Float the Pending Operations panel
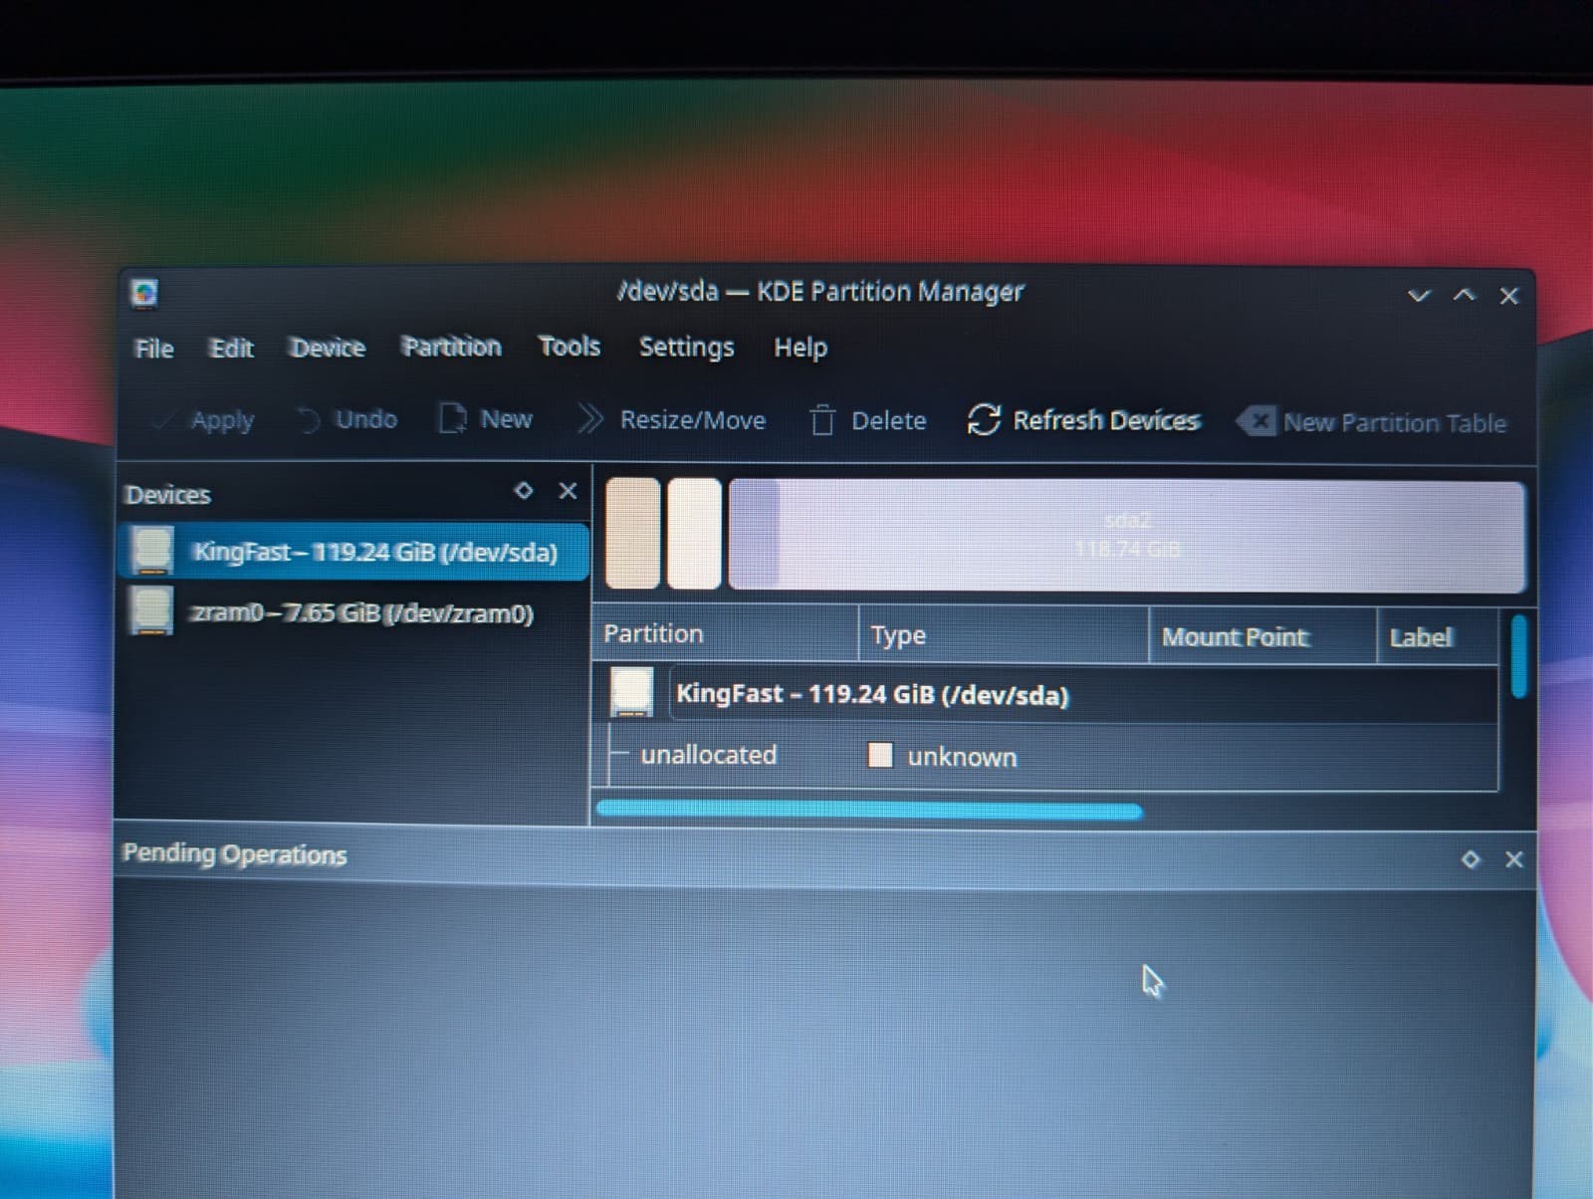Viewport: 1593px width, 1199px height. (1471, 858)
